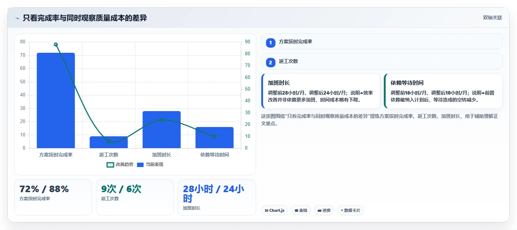Click the line point on the 依赖等待时间 bar

click(215, 136)
